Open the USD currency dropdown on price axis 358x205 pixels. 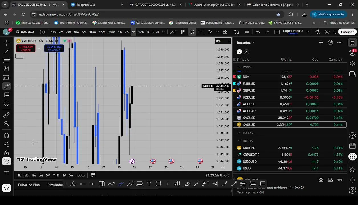pos(223,41)
